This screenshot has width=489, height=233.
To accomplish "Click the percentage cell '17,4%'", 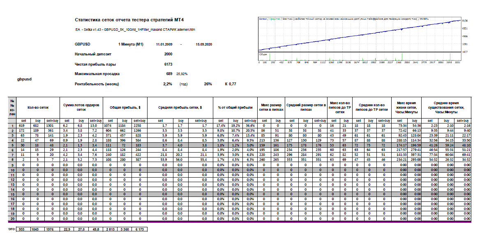I will [221, 126].
